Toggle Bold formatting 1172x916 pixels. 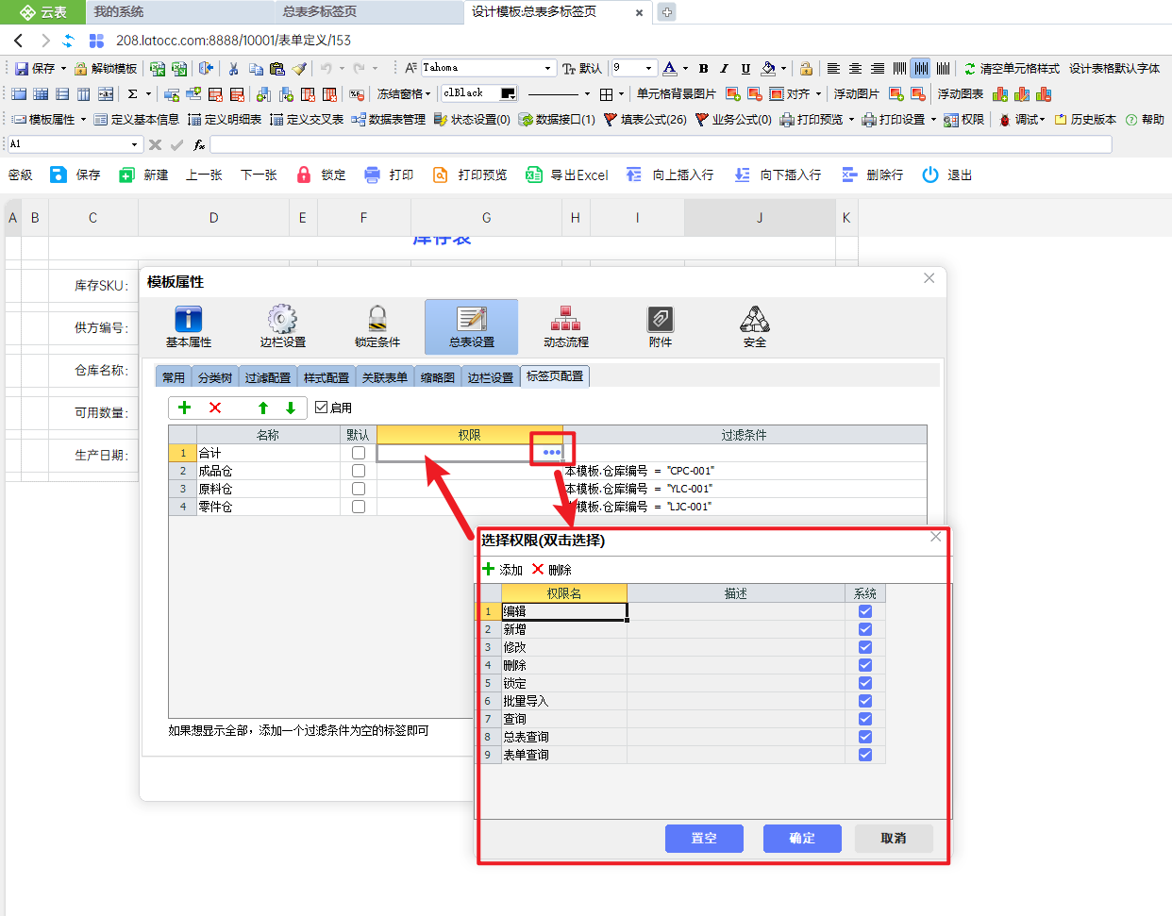704,68
